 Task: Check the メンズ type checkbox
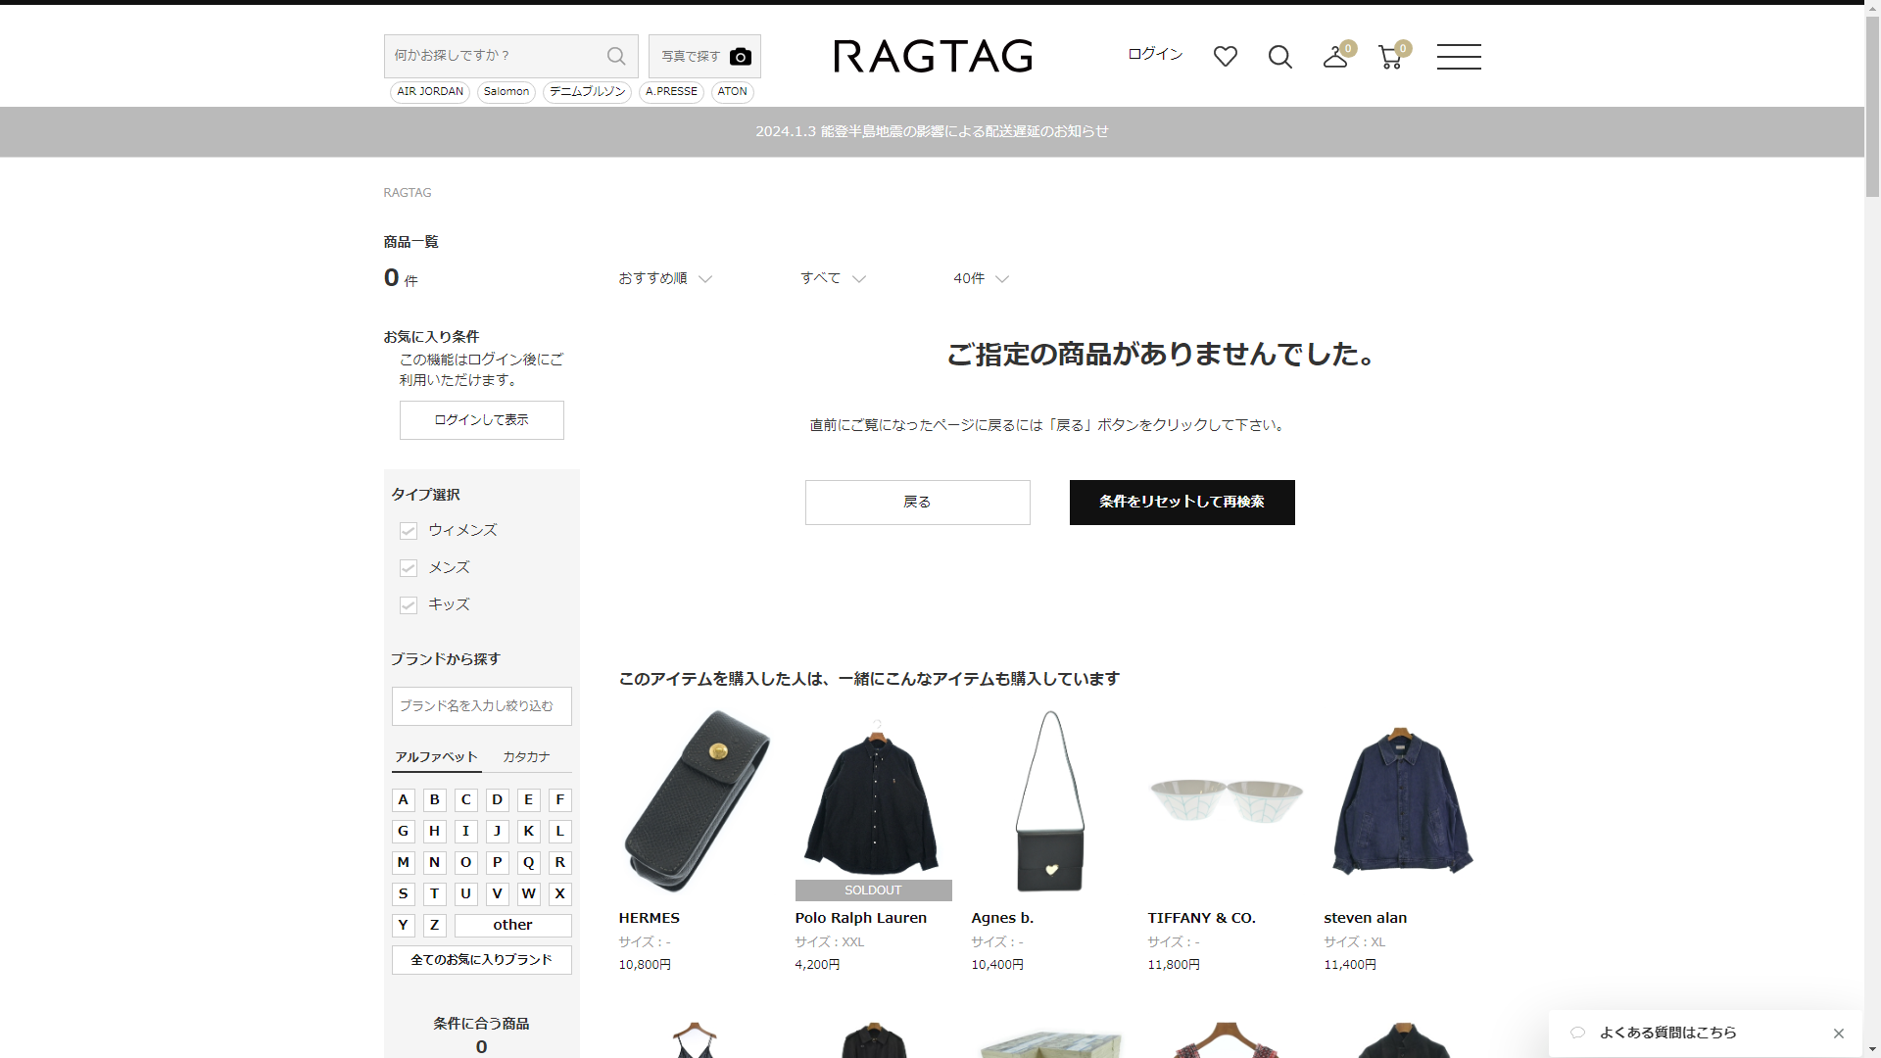coord(409,568)
